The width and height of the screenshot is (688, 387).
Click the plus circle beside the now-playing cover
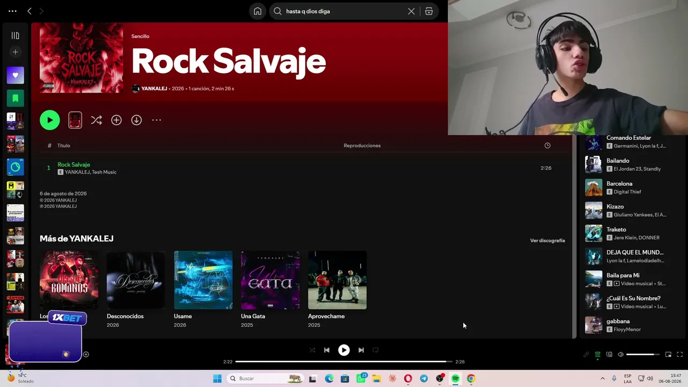[85, 354]
